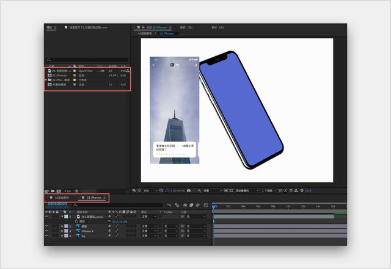This screenshot has height=269, width=391.
Task: Collapse layer 1's properties with its triangle
Action: 62,217
